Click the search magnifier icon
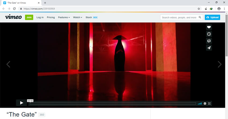This screenshot has width=228, height=119. coord(200,17)
